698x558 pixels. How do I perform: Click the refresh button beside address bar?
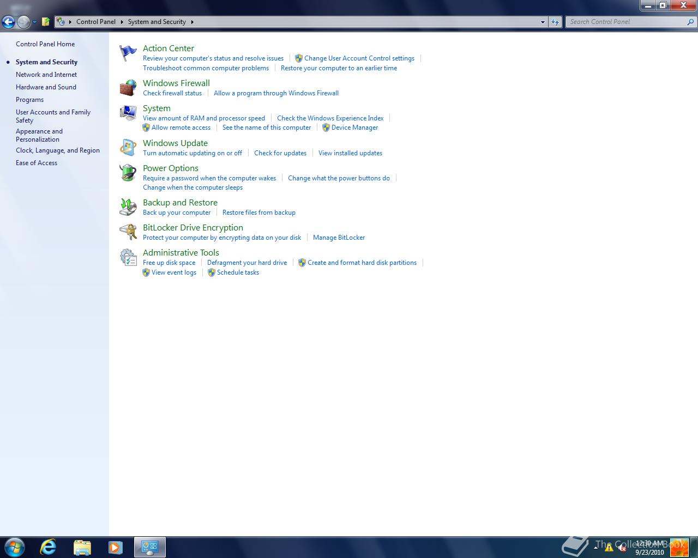point(555,22)
